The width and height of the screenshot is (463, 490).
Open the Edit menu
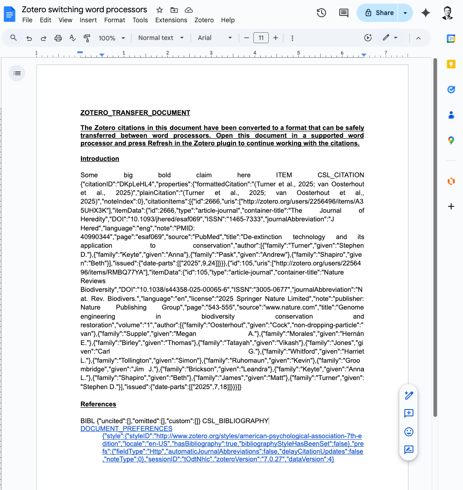pyautogui.click(x=45, y=20)
